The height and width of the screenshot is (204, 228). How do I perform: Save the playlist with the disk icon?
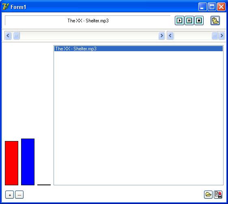(218, 195)
